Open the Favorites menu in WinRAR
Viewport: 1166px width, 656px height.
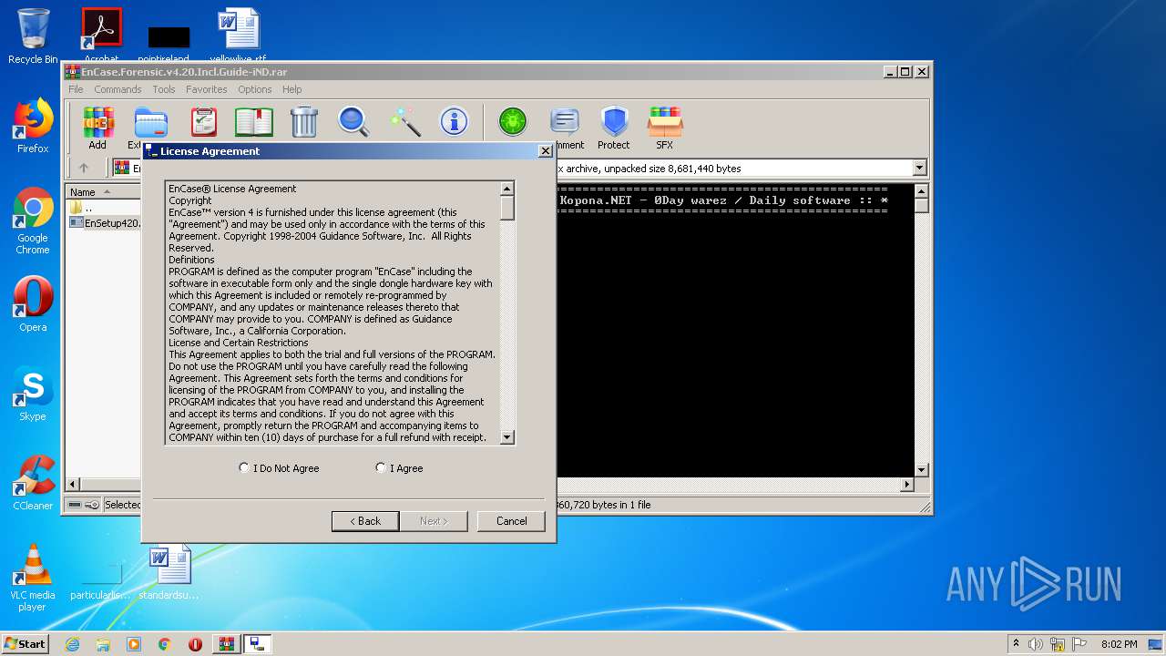pos(207,89)
